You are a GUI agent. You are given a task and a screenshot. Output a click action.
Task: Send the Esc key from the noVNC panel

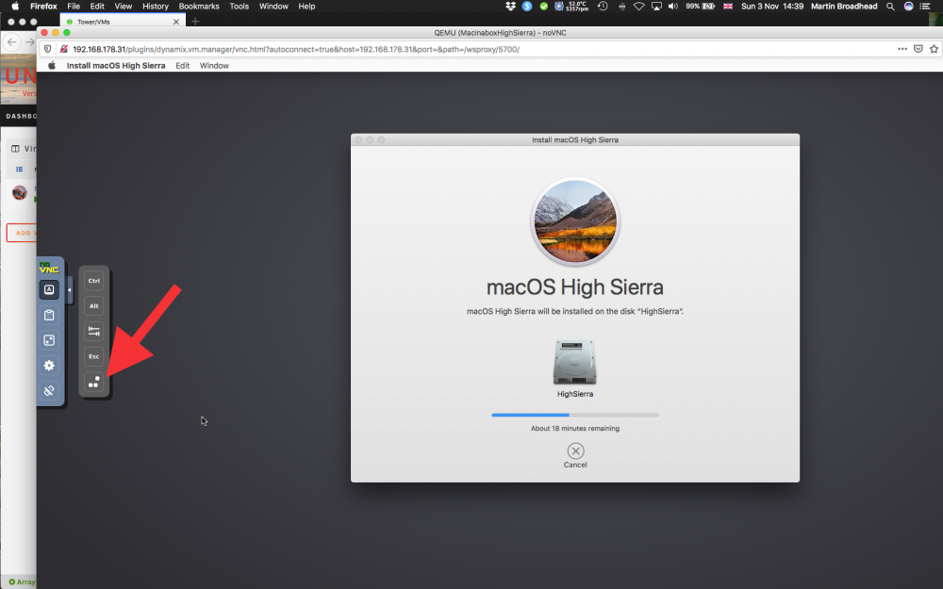click(93, 356)
